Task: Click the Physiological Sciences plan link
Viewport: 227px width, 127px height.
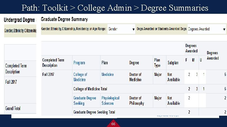Action: click(110, 100)
